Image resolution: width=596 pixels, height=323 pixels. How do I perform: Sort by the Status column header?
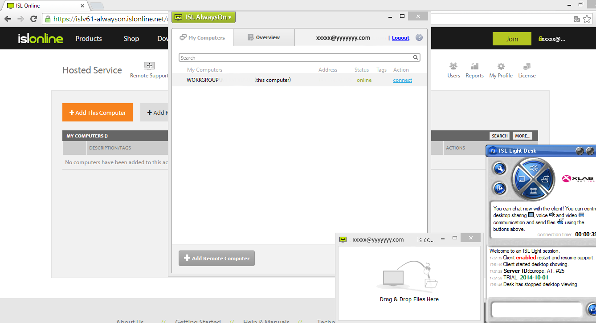(362, 70)
